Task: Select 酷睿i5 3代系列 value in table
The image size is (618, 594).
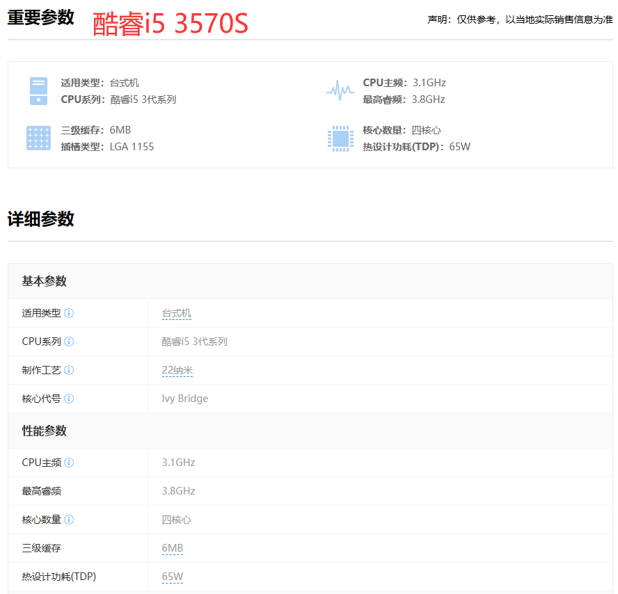Action: click(x=194, y=342)
